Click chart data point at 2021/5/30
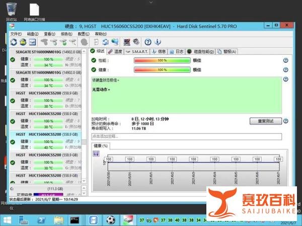Image resolution: width=302 pixels, height=226 pixels. pyautogui.click(x=108, y=162)
